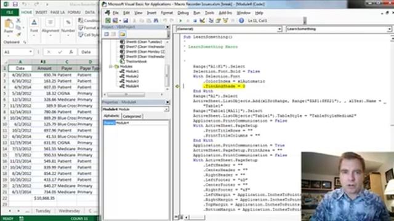This screenshot has height=221, width=394.
Task: Switch to the Categorized properties tab
Action: (x=132, y=116)
